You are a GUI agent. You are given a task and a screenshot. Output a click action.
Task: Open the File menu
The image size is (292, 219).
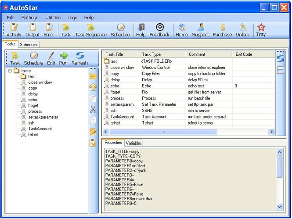click(x=11, y=18)
